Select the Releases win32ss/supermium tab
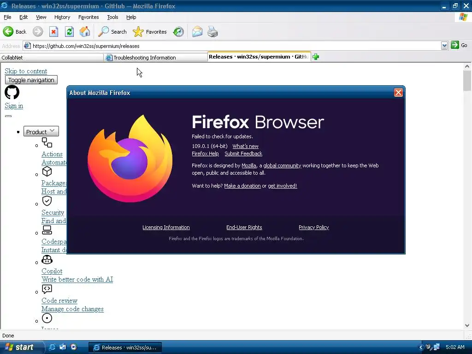Image resolution: width=472 pixels, height=354 pixels. pyautogui.click(x=259, y=57)
